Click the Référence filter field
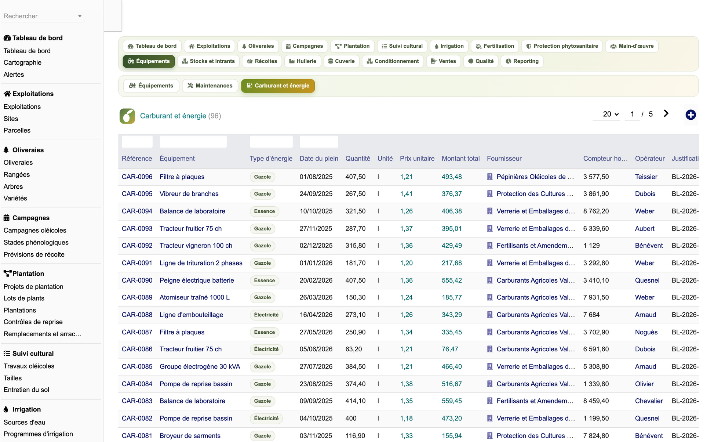 (137, 142)
